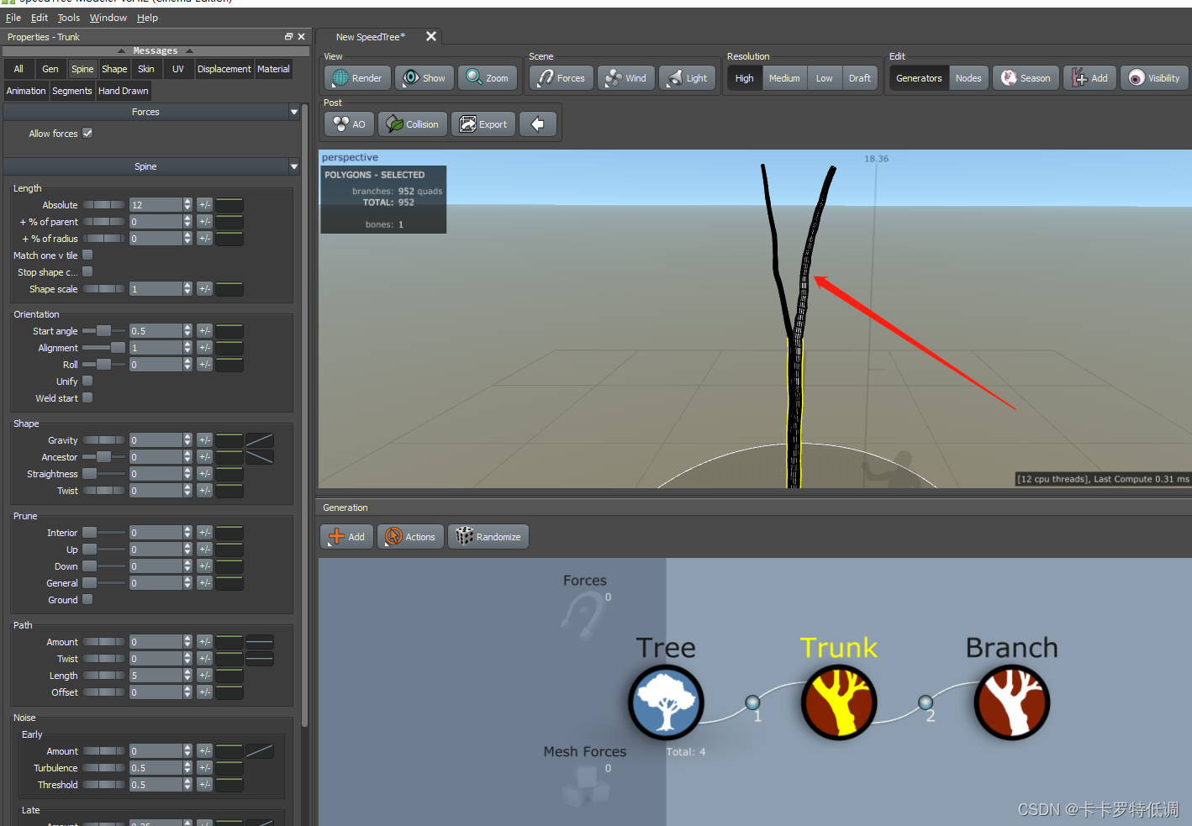Click the Render view button
This screenshot has height=826, width=1192.
357,78
